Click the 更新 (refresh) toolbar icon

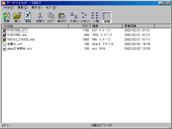(x=6, y=17)
